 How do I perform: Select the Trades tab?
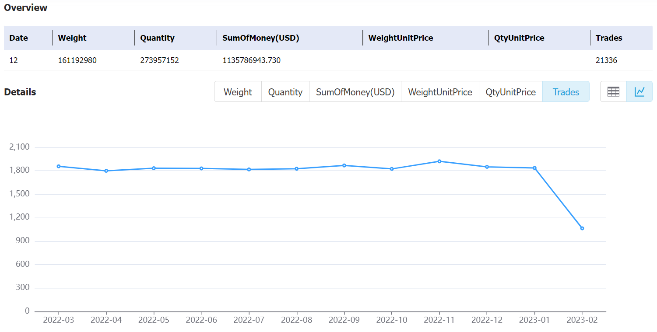point(566,92)
